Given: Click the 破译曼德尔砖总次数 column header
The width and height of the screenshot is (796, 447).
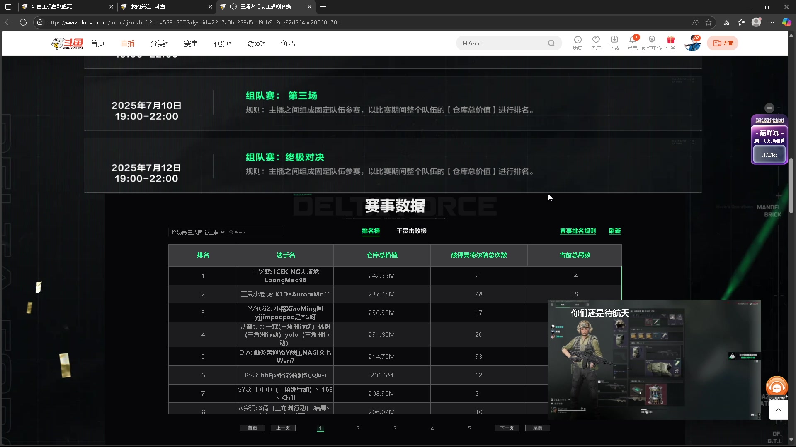Looking at the screenshot, I should [x=479, y=255].
